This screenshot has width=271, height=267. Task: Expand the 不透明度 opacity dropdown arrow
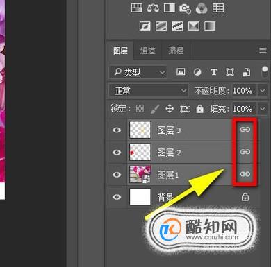263,90
